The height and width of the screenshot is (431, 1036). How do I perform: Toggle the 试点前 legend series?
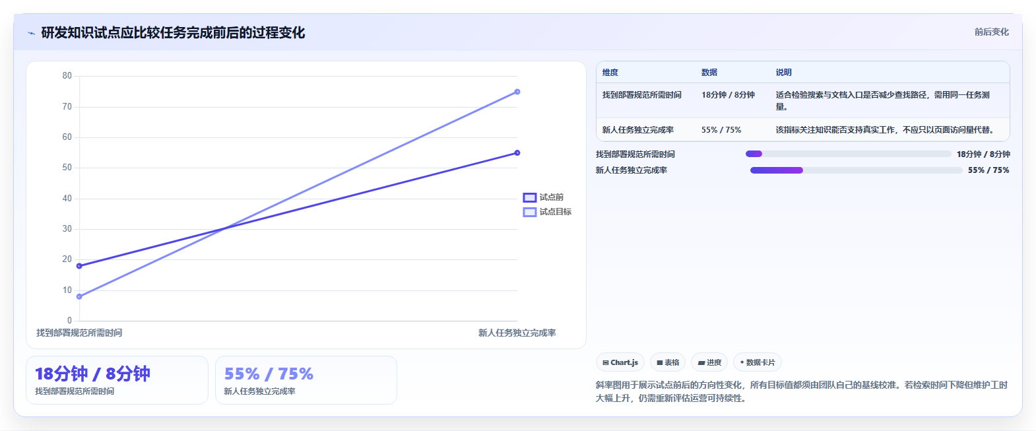click(x=543, y=197)
